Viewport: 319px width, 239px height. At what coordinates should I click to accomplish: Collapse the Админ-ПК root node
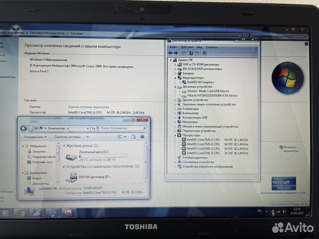coord(171,60)
